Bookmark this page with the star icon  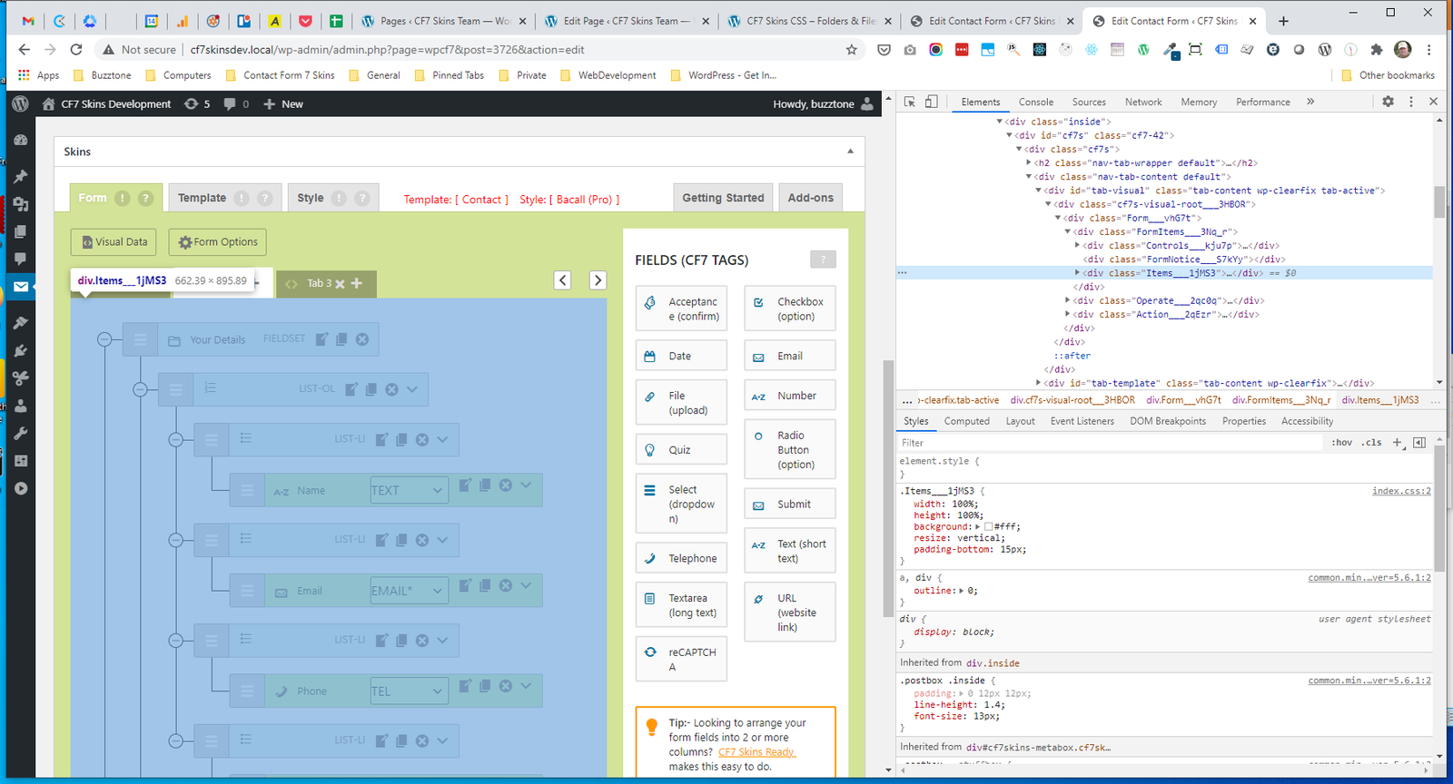(851, 50)
